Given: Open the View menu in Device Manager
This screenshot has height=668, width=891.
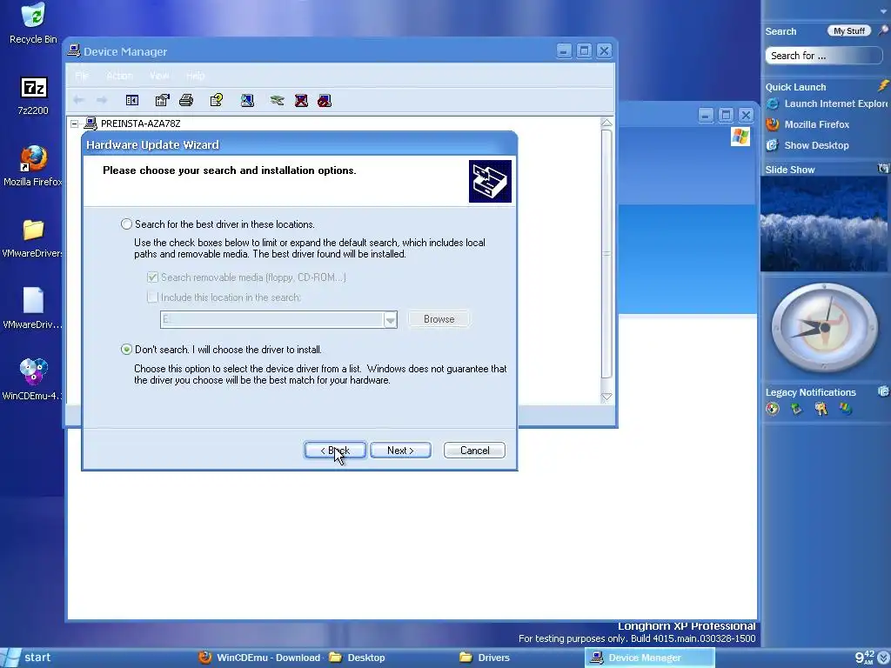Looking at the screenshot, I should pyautogui.click(x=159, y=76).
